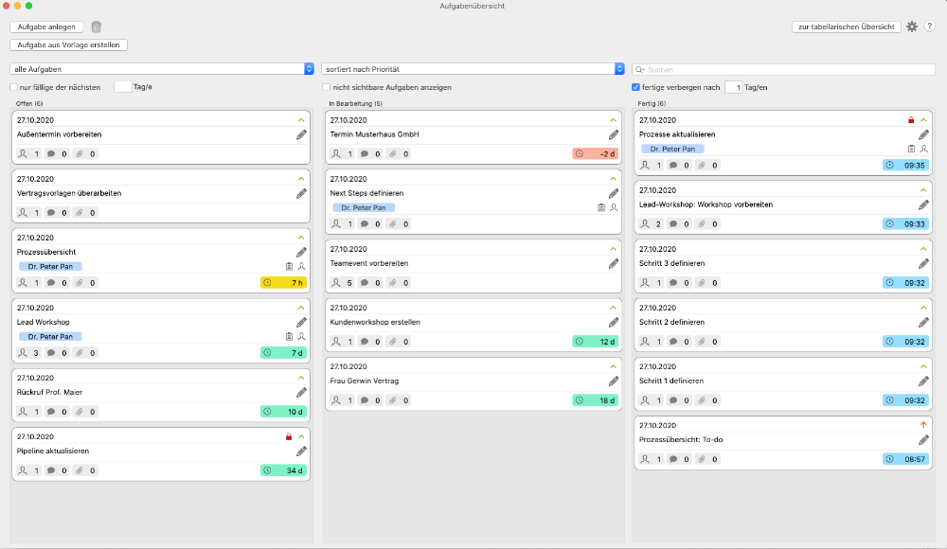
Task: Open the 'alle Aufgaben' filter dropdown
Action: click(162, 69)
